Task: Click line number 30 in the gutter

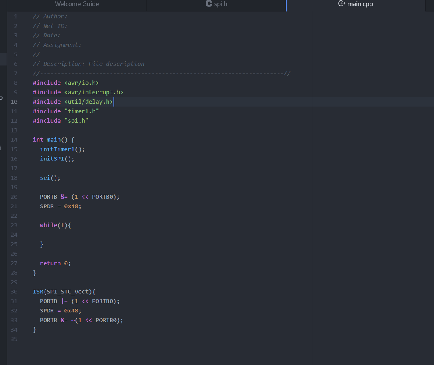Action: [x=14, y=291]
